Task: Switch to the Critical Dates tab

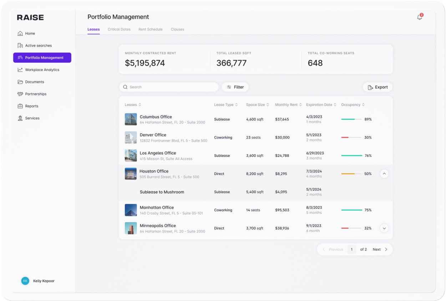Action: pyautogui.click(x=119, y=29)
